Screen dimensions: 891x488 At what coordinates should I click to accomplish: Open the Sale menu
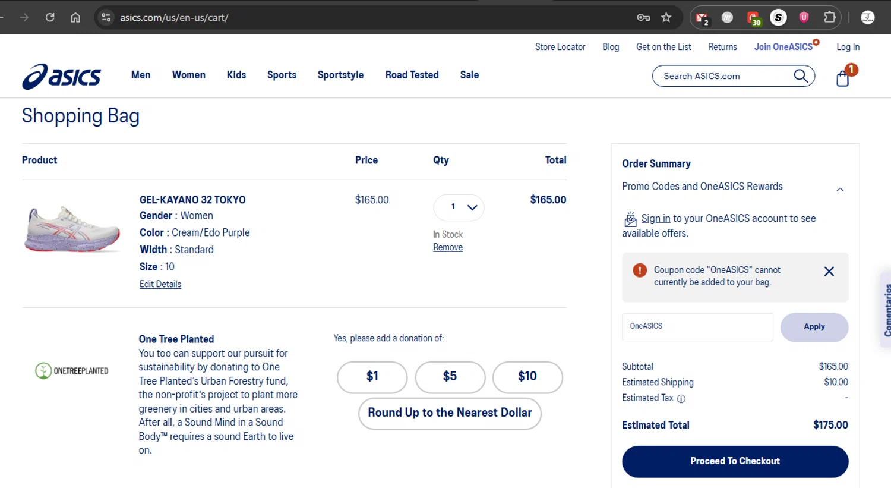(x=469, y=75)
